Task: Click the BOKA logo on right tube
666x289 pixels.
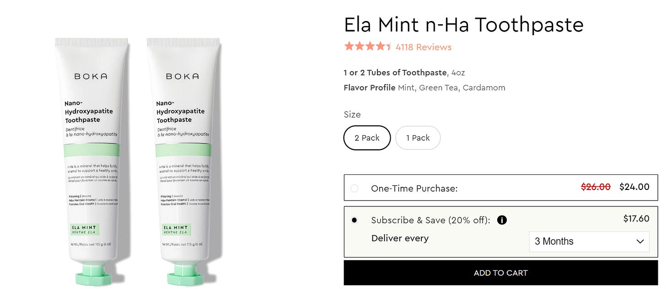Action: pos(183,76)
